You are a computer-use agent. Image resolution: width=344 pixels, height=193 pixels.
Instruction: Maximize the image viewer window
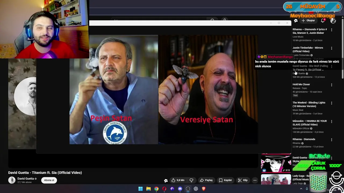pos(279,23)
